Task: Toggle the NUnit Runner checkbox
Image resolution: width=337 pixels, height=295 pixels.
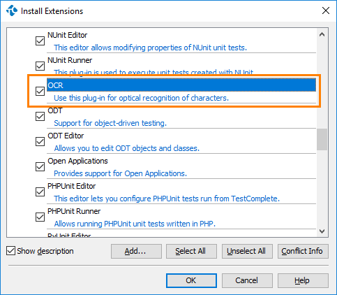Action: 40,66
